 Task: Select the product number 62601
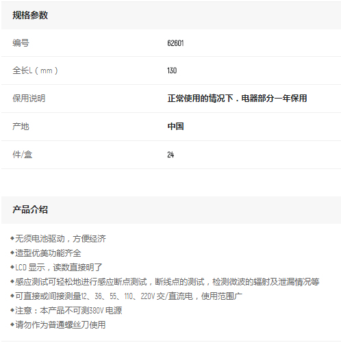point(175,43)
